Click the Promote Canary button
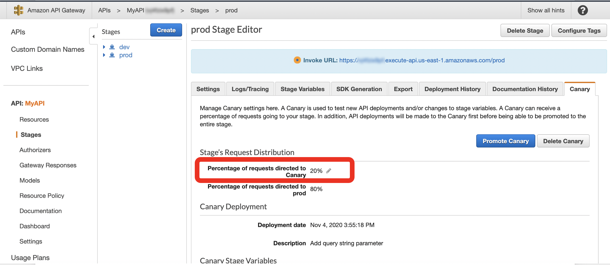The image size is (610, 265). 505,141
